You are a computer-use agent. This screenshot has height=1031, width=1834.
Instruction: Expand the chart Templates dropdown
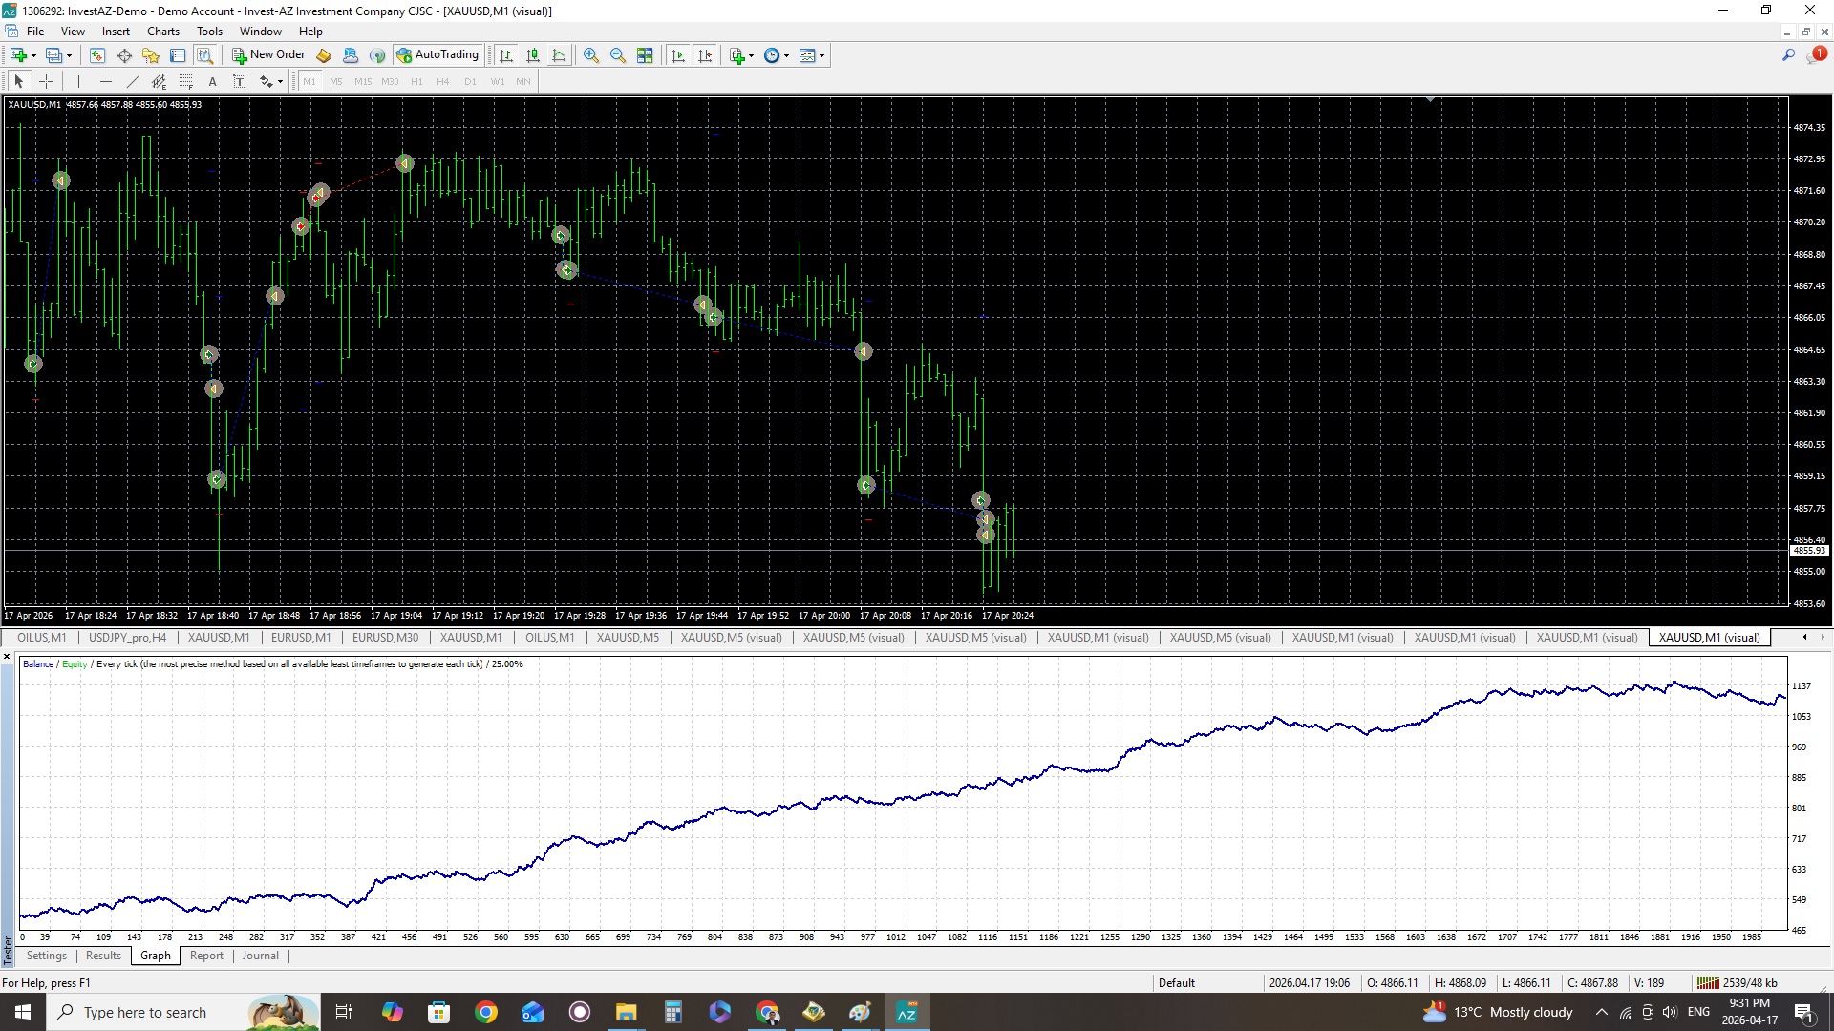(x=821, y=55)
